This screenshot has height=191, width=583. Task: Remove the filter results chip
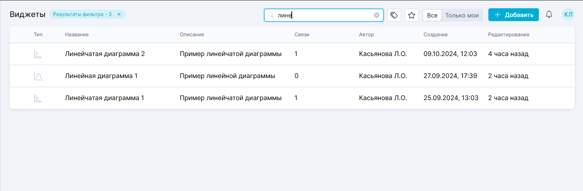pyautogui.click(x=119, y=14)
